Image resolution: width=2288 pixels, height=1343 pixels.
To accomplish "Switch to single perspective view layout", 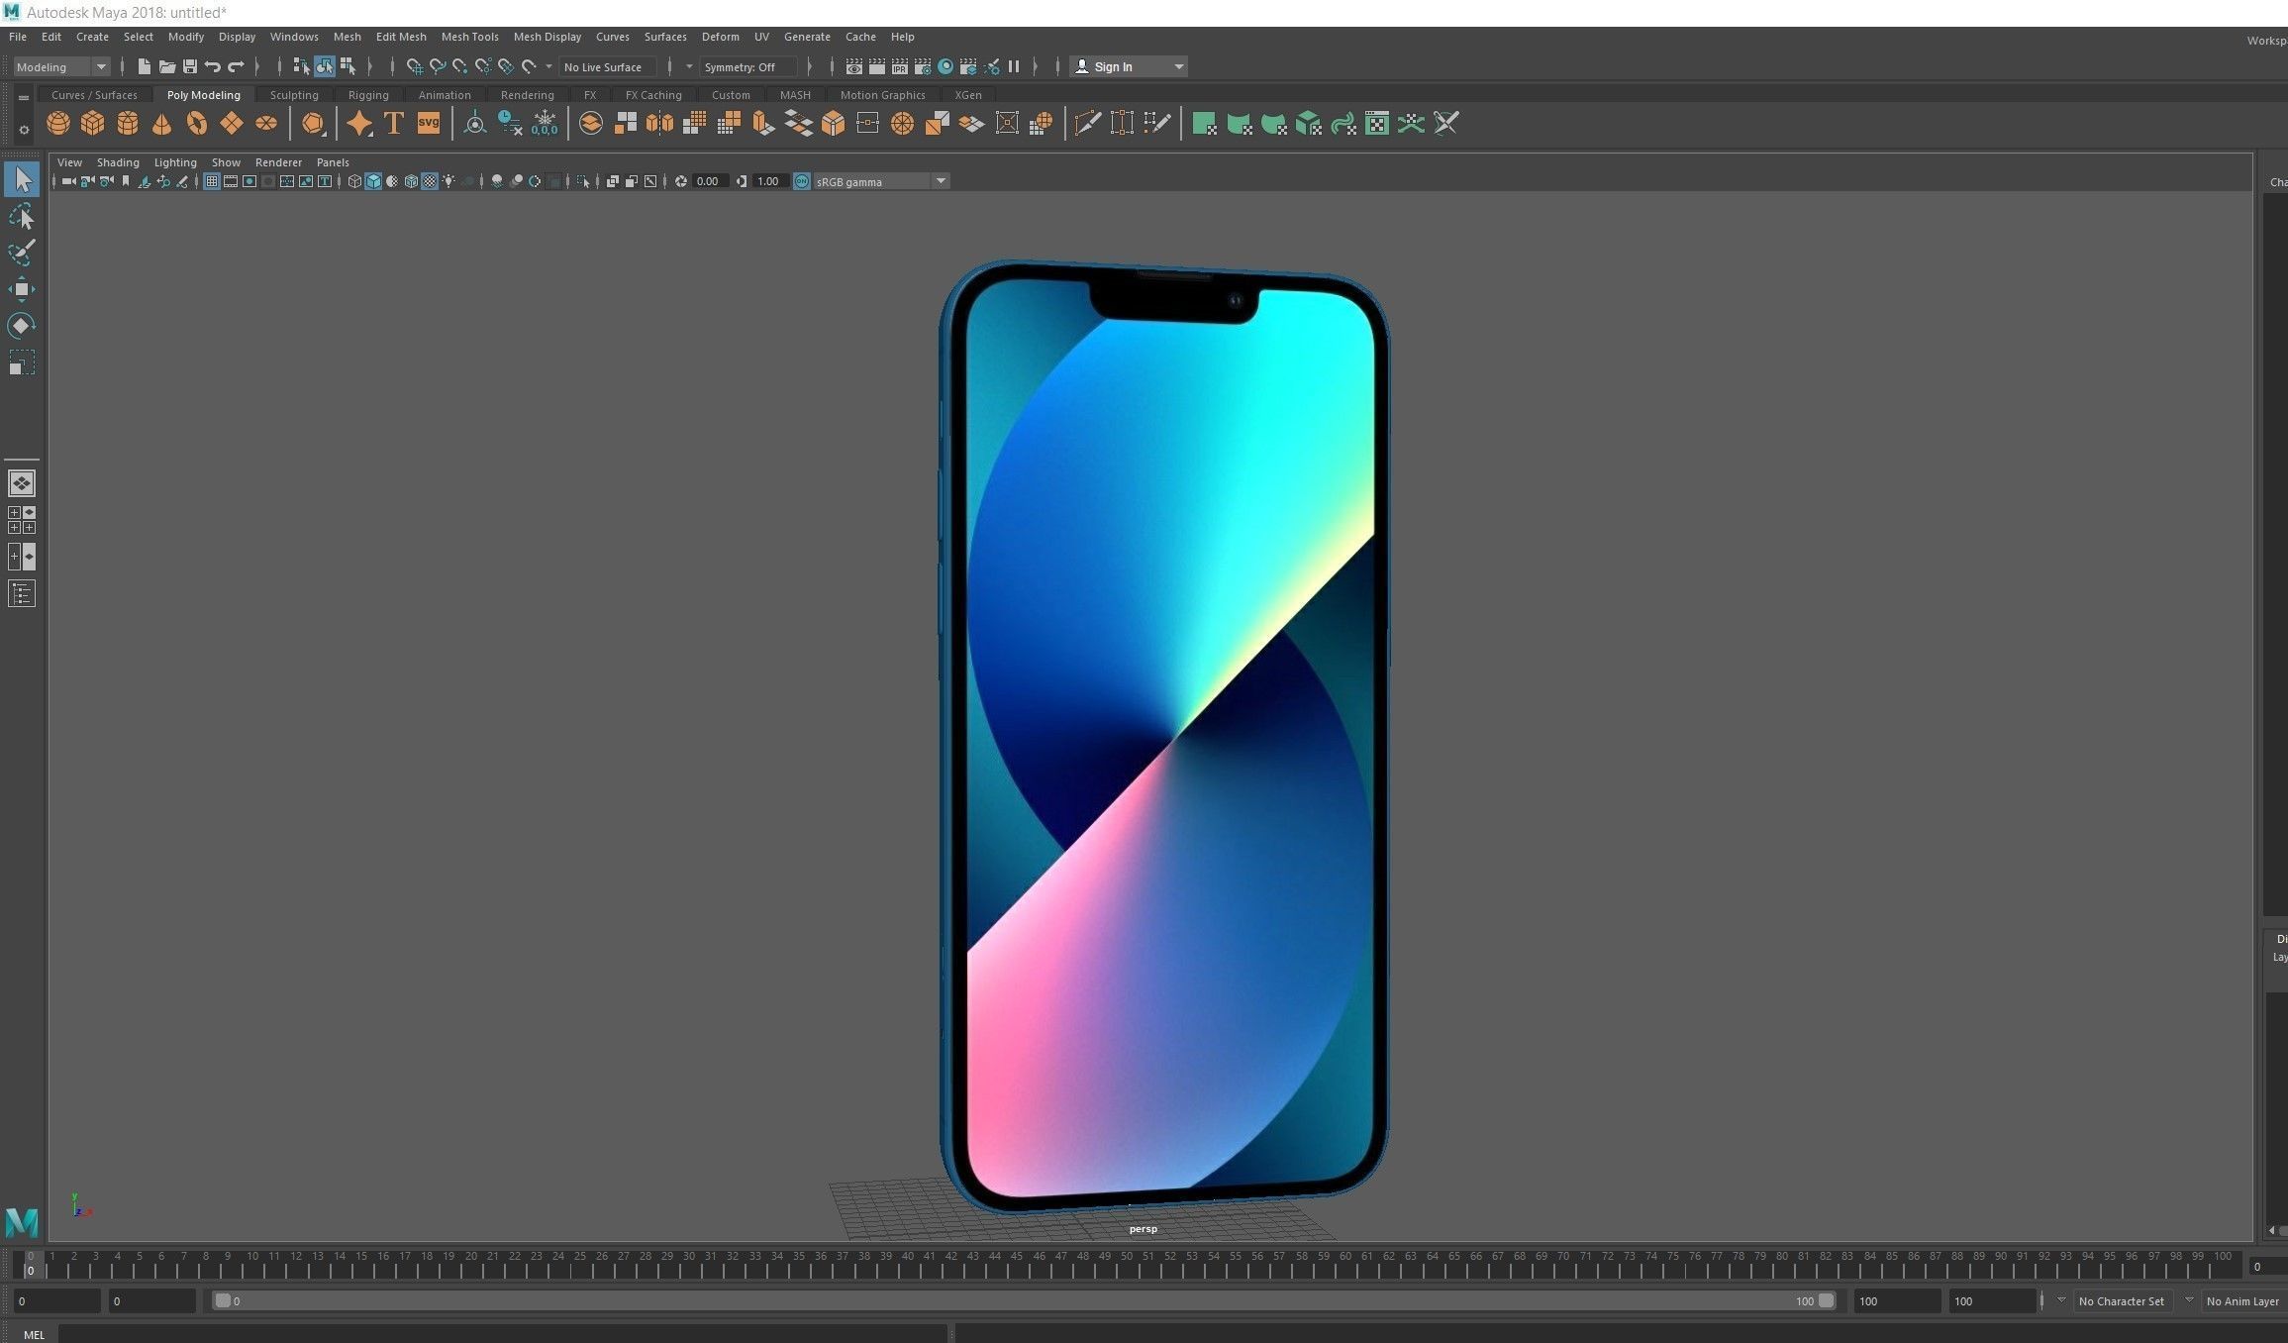I will click(x=22, y=483).
